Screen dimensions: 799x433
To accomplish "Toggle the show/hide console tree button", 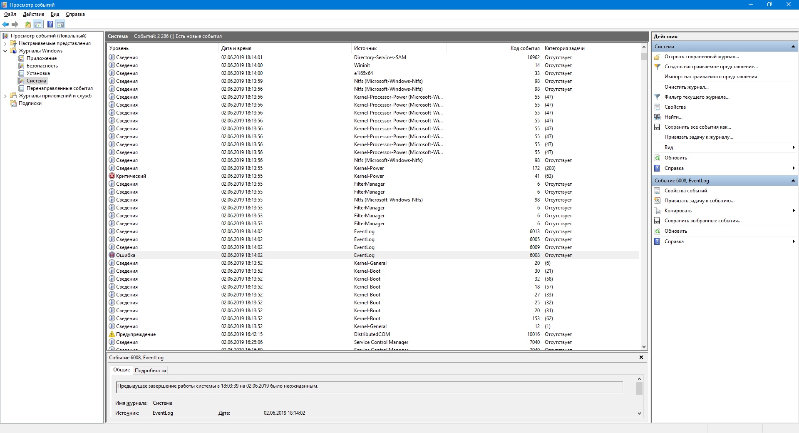I will (x=38, y=24).
